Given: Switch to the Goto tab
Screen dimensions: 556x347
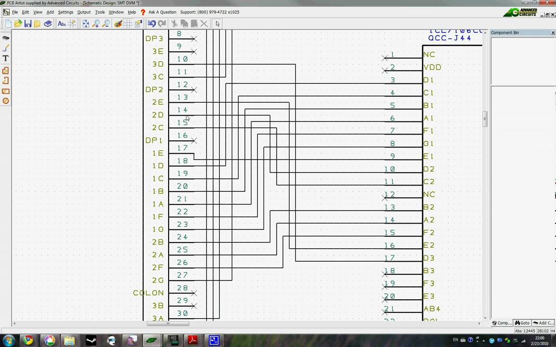Looking at the screenshot, I should tap(522, 323).
